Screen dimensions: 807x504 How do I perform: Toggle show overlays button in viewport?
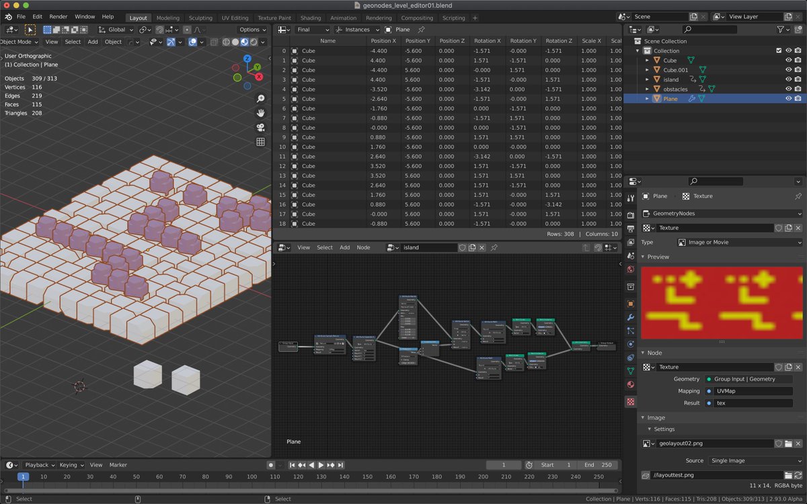click(192, 42)
